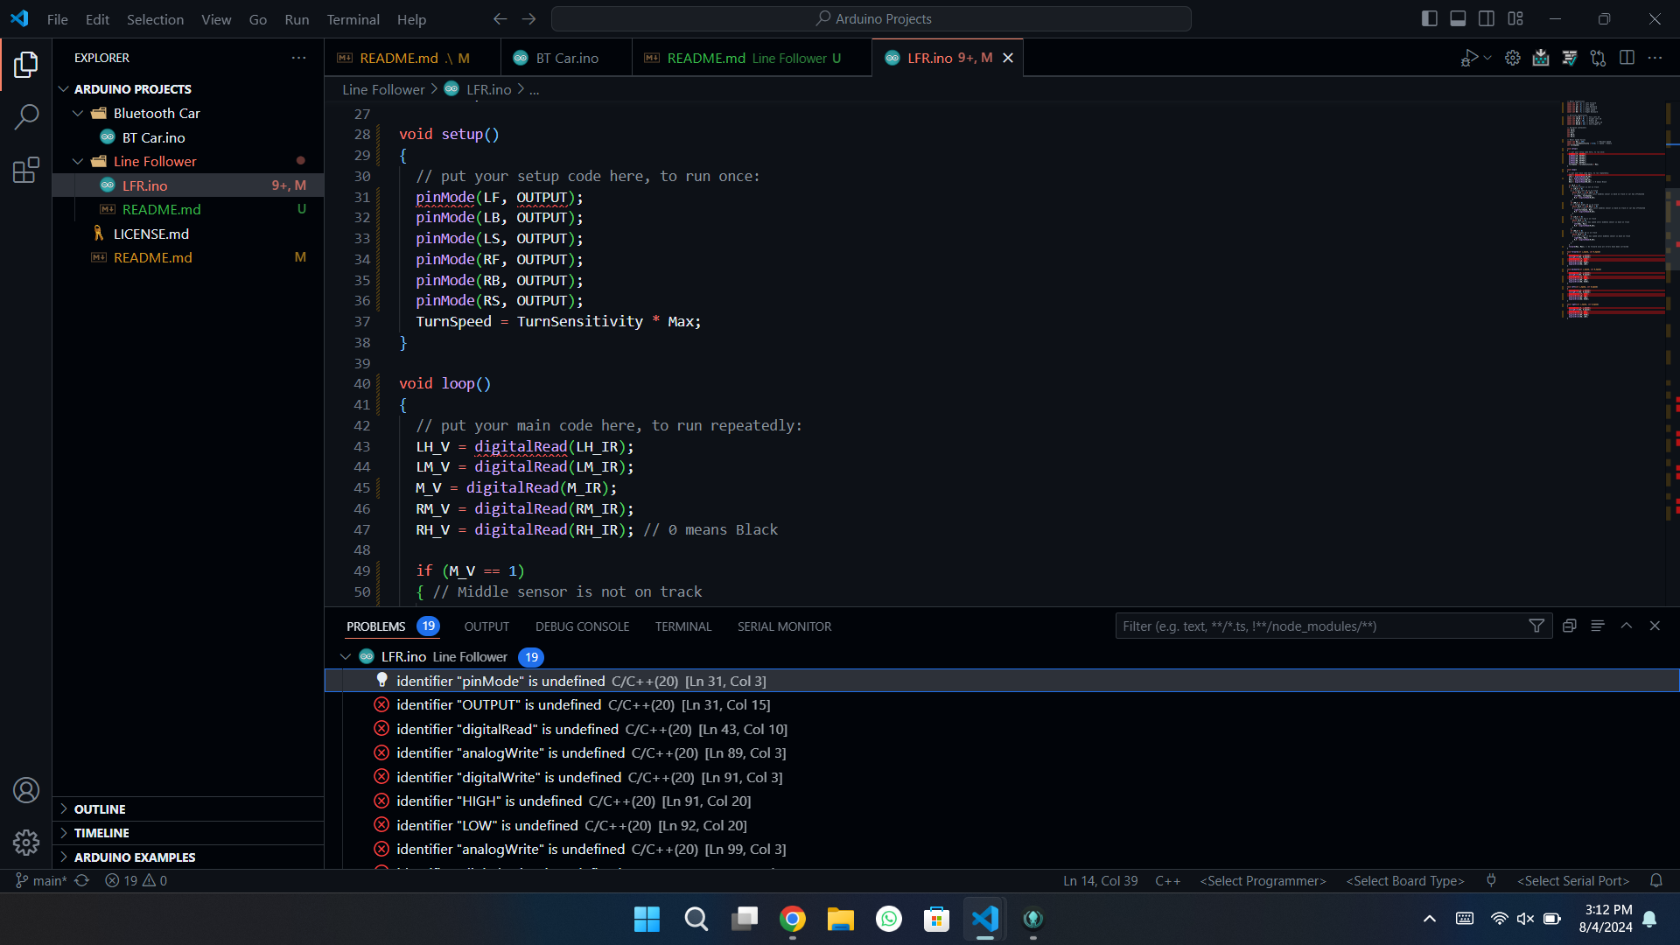Toggle the secondary side bar layout icon
This screenshot has height=945, width=1680.
(1487, 18)
